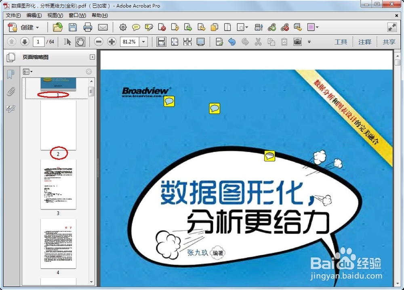This screenshot has height=290, width=404.
Task: Click the split document icon
Action: (x=227, y=27)
